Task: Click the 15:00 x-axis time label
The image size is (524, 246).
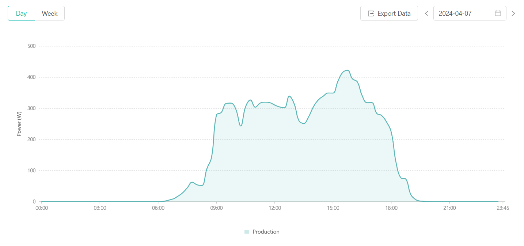Action: click(x=333, y=208)
